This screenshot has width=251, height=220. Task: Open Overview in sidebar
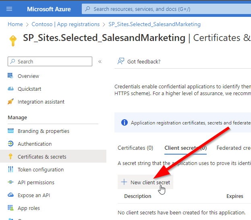click(28, 76)
